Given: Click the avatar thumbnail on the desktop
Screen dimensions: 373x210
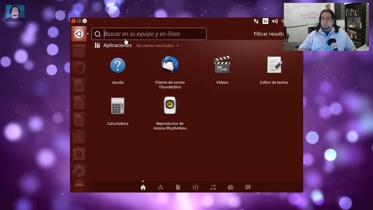Looking at the screenshot, I should click(15, 13).
